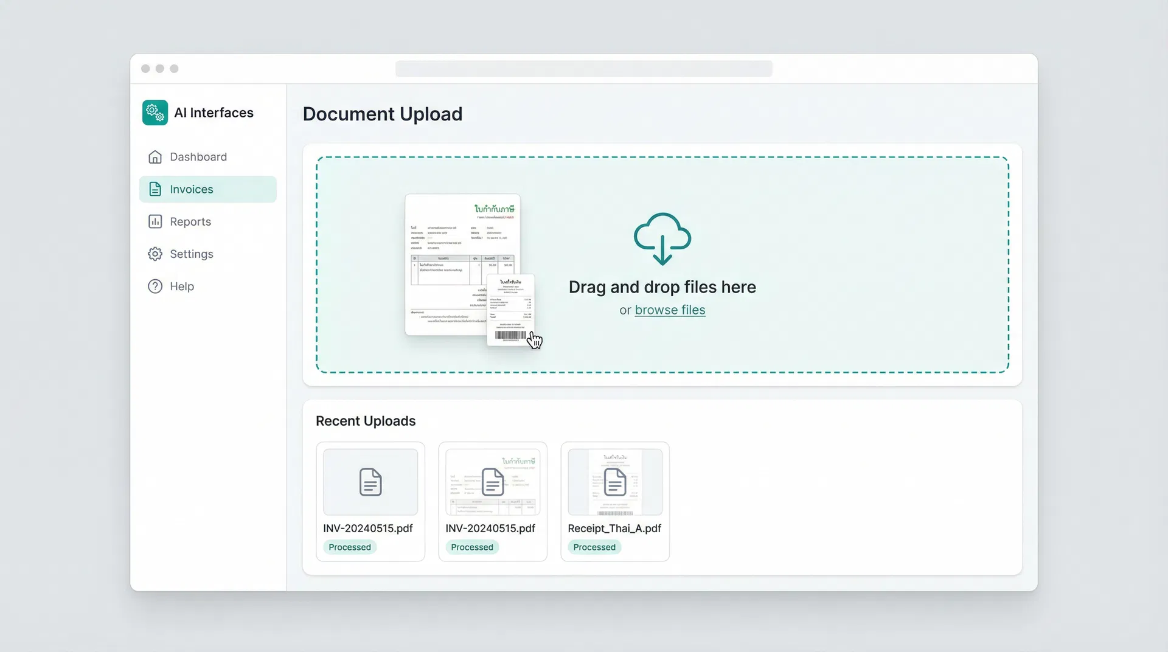Click the browser address bar
The width and height of the screenshot is (1168, 652).
click(583, 69)
